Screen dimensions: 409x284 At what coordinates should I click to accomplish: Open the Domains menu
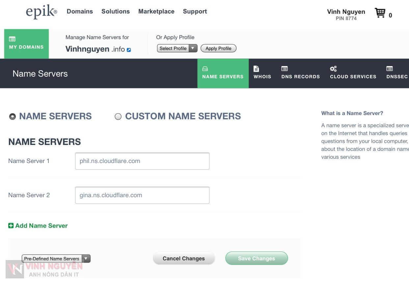[80, 12]
